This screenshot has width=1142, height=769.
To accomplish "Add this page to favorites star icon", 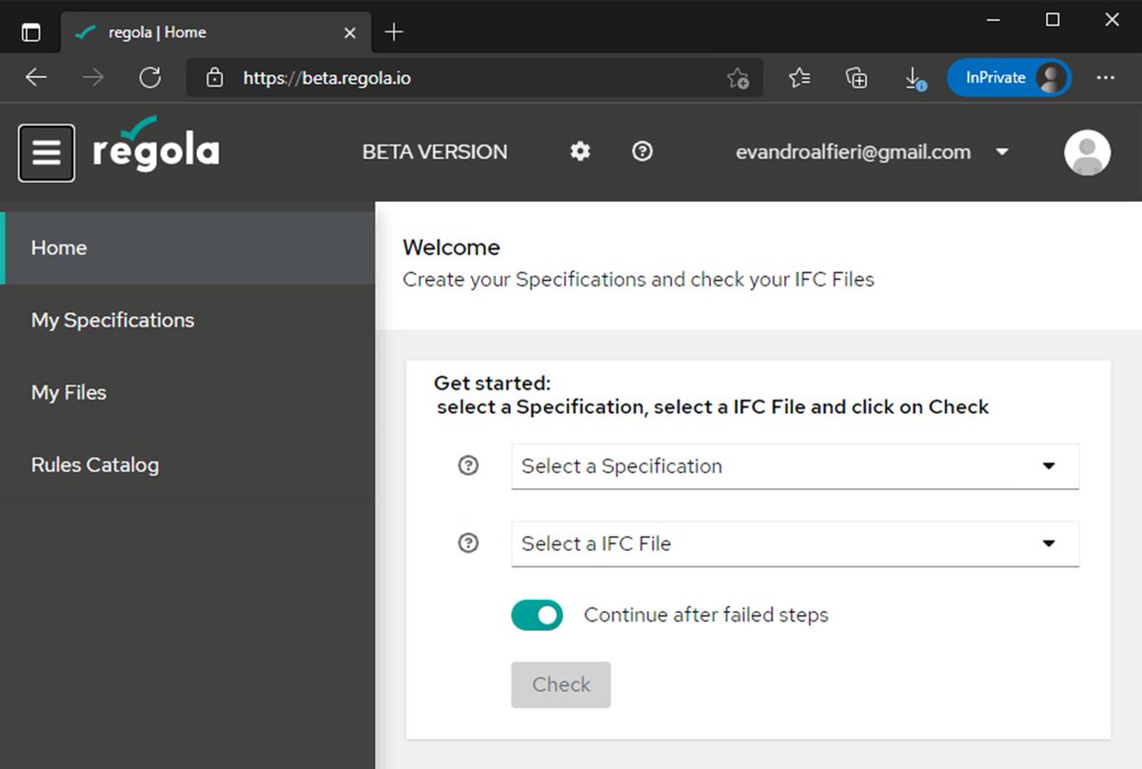I will tap(738, 78).
